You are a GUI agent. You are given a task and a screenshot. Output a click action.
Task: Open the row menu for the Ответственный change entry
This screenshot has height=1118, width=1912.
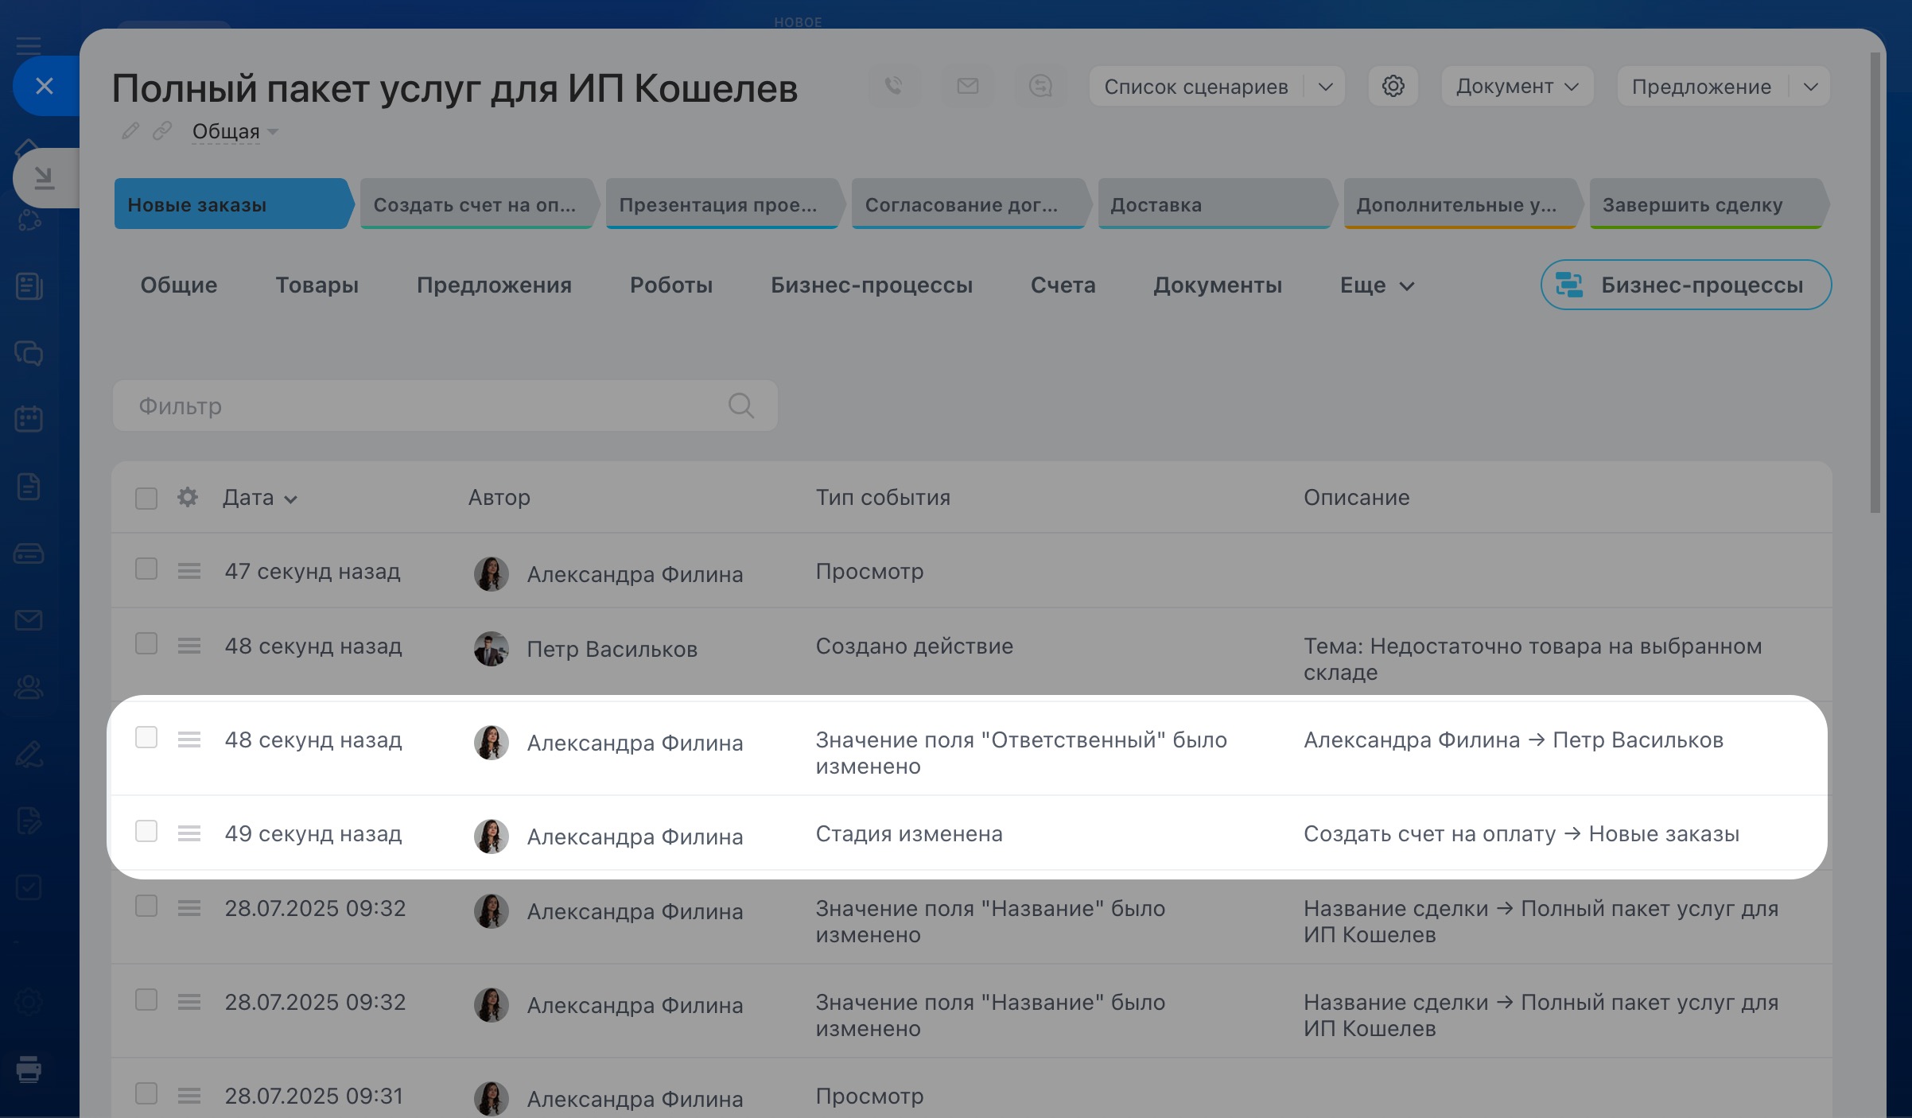tap(189, 740)
